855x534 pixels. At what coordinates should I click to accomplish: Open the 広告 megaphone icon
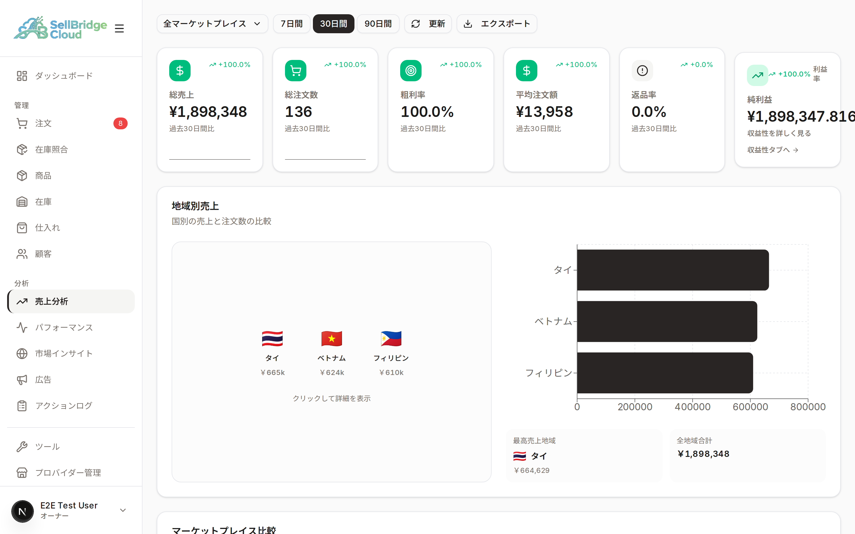pos(22,380)
